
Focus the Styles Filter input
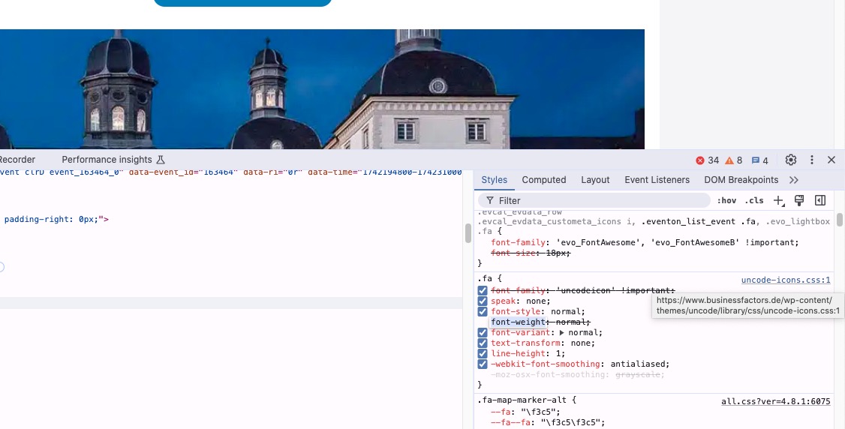594,201
